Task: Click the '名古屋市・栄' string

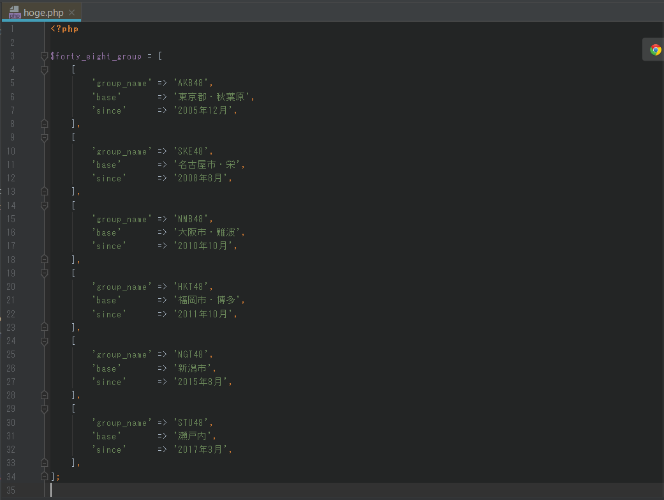Action: 207,165
